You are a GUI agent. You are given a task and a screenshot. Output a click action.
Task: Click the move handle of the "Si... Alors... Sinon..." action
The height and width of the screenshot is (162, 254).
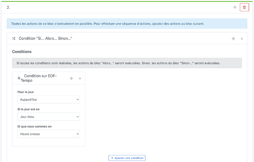233,38
